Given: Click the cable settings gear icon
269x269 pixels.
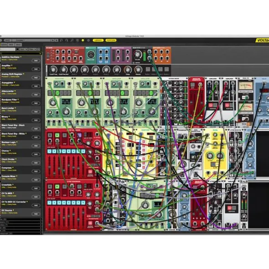Looking at the screenshot, I should (x=78, y=41).
